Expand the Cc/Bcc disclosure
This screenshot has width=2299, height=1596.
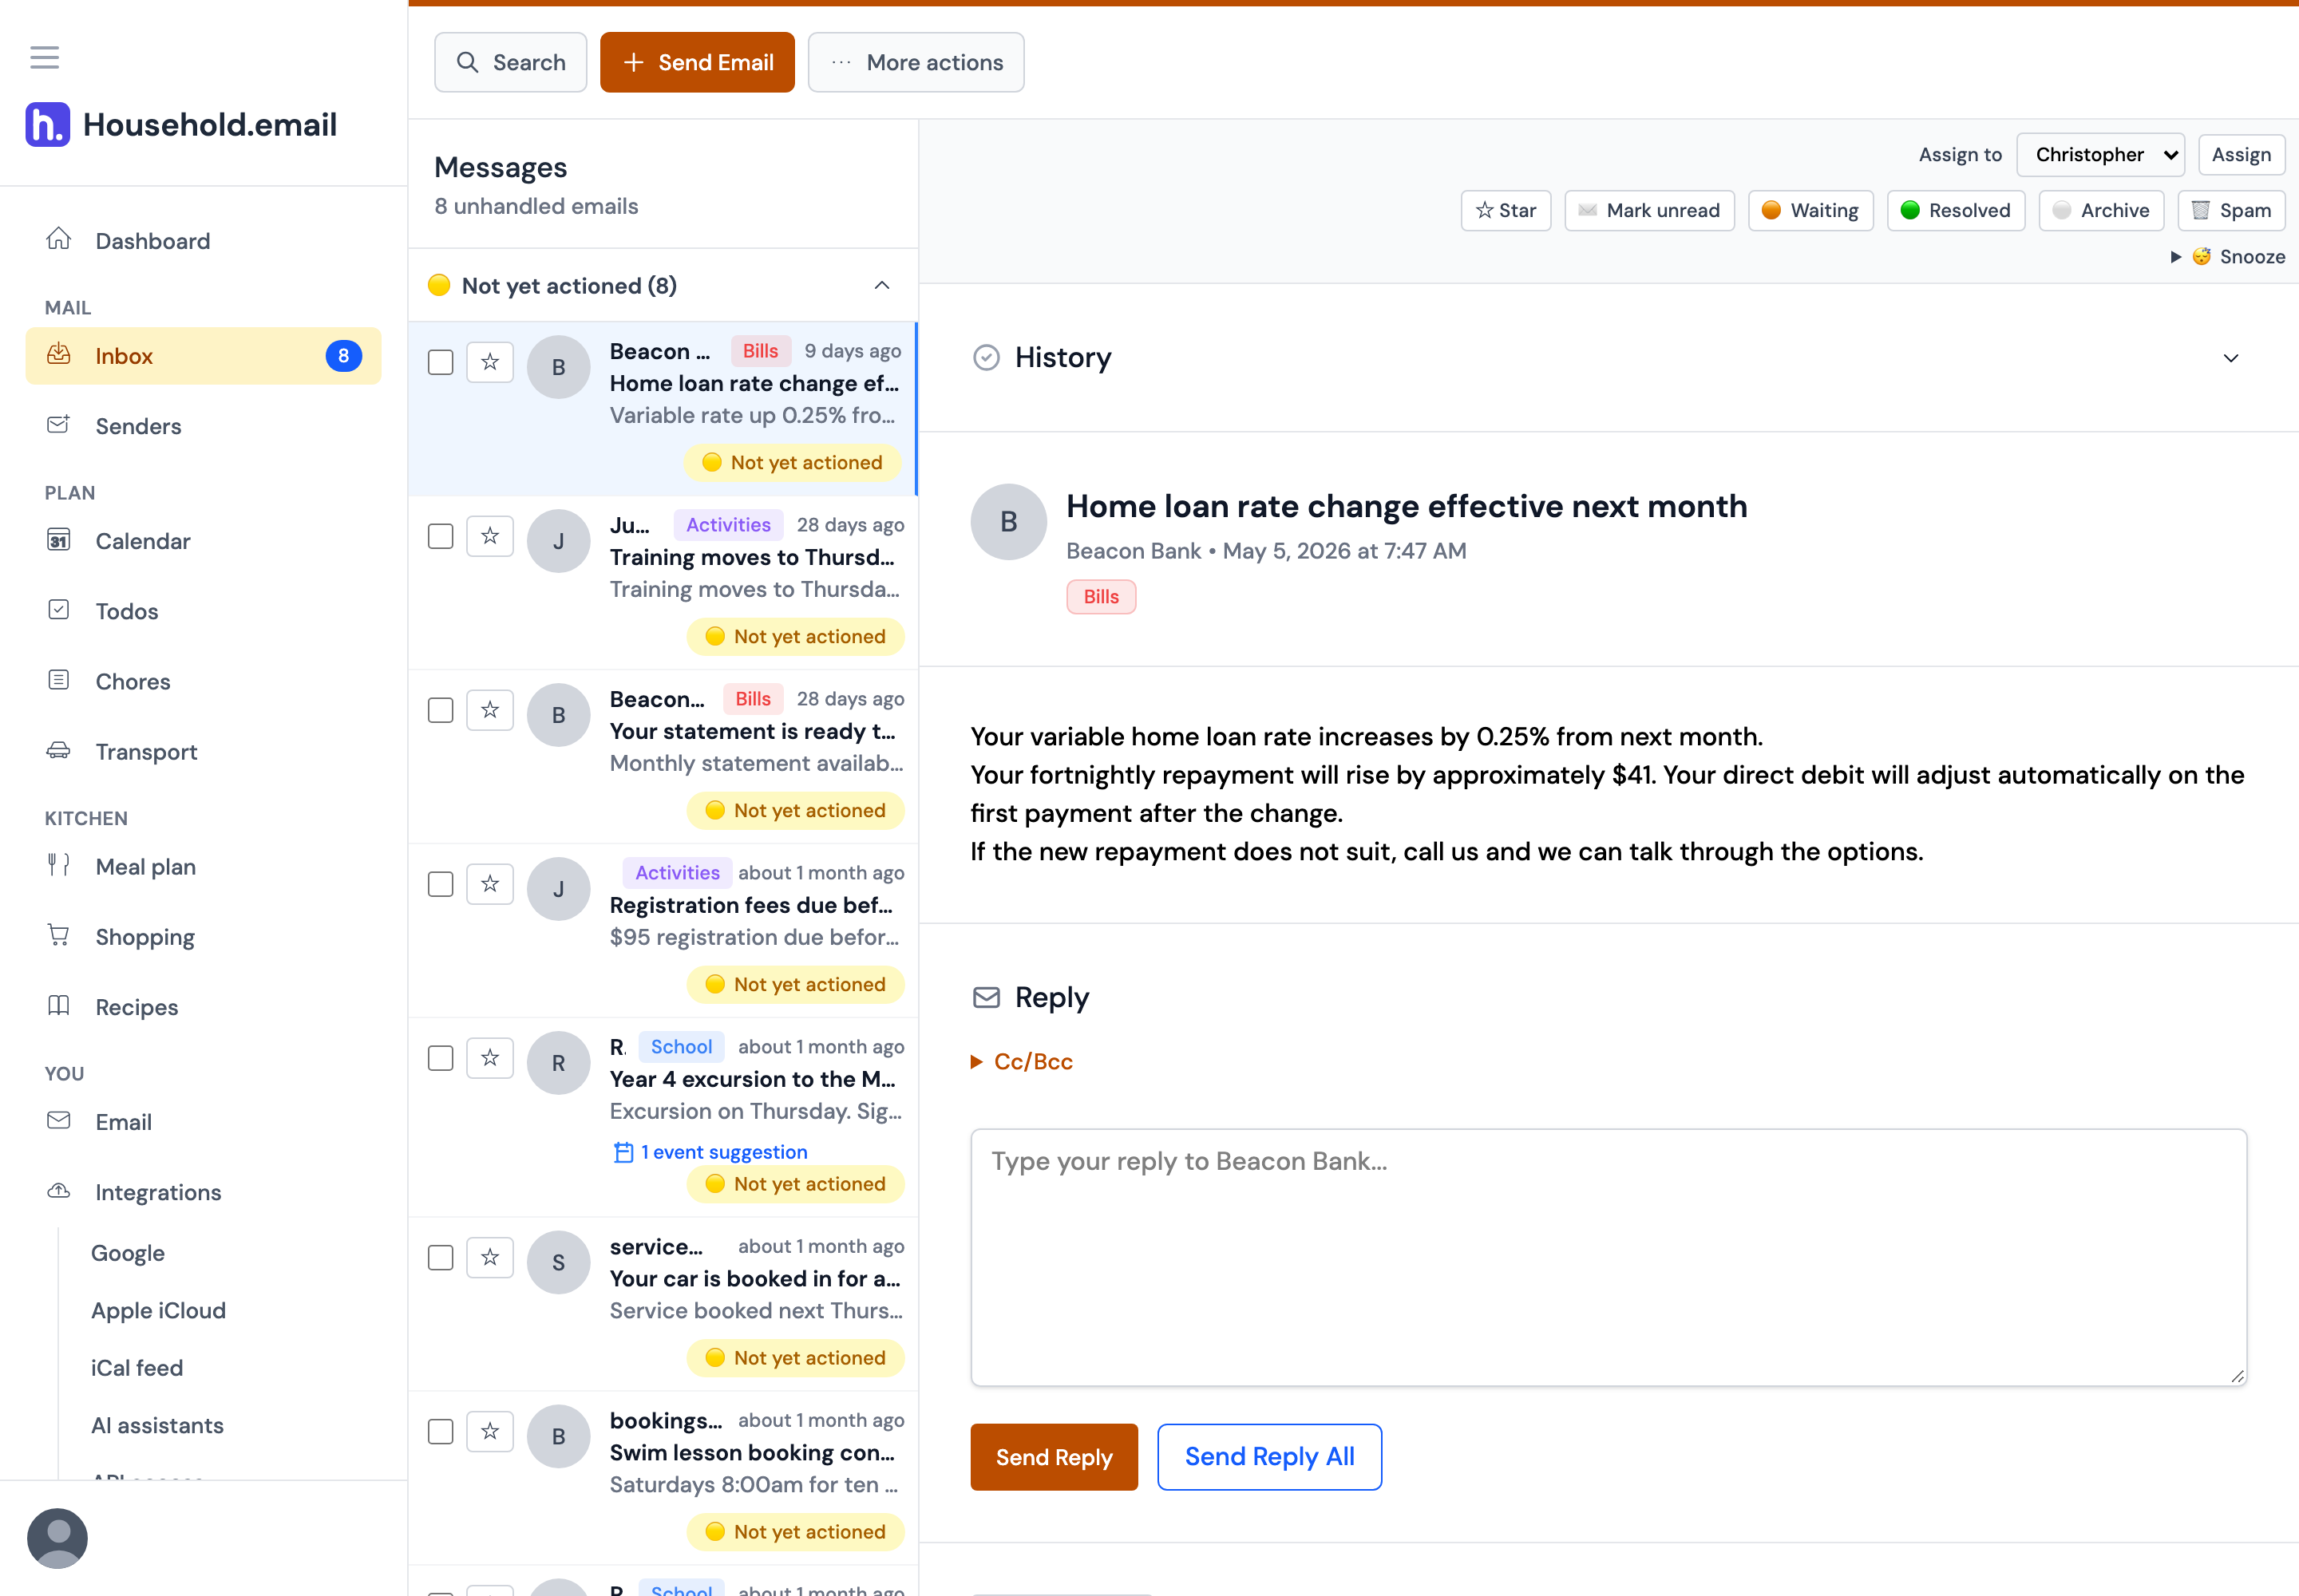[x=1022, y=1061]
